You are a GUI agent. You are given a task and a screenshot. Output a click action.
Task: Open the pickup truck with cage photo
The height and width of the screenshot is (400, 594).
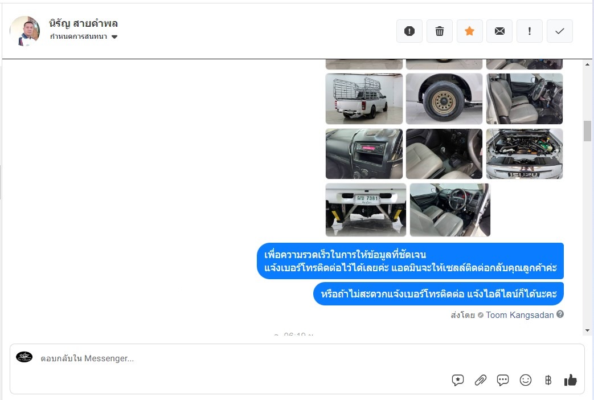[x=364, y=99]
